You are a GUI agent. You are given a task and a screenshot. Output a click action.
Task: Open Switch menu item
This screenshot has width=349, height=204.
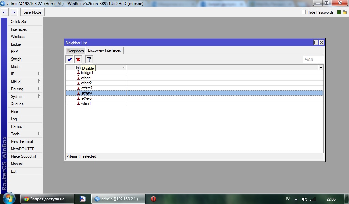tap(25, 59)
